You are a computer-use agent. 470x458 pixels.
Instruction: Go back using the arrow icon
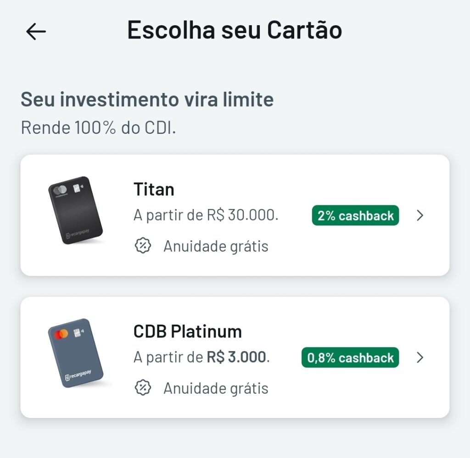[x=36, y=32]
